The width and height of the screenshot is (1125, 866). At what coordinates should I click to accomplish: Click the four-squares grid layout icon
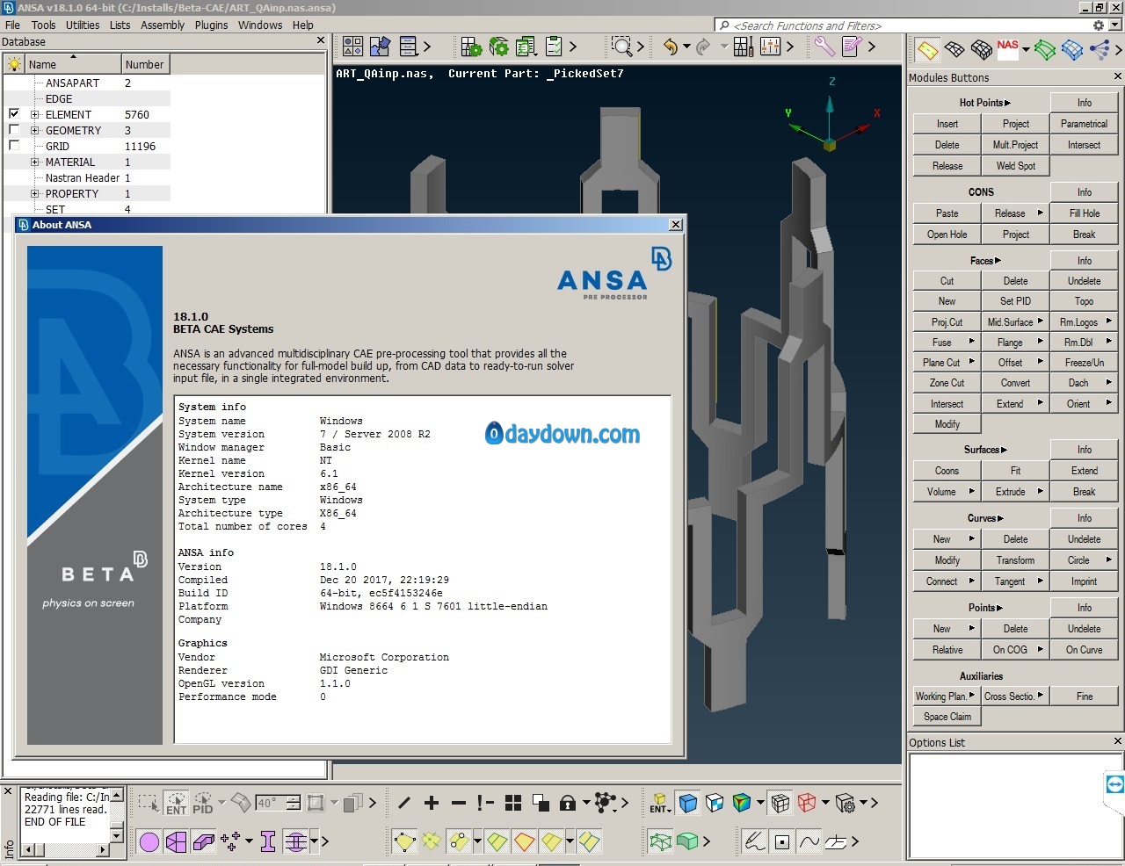[513, 803]
